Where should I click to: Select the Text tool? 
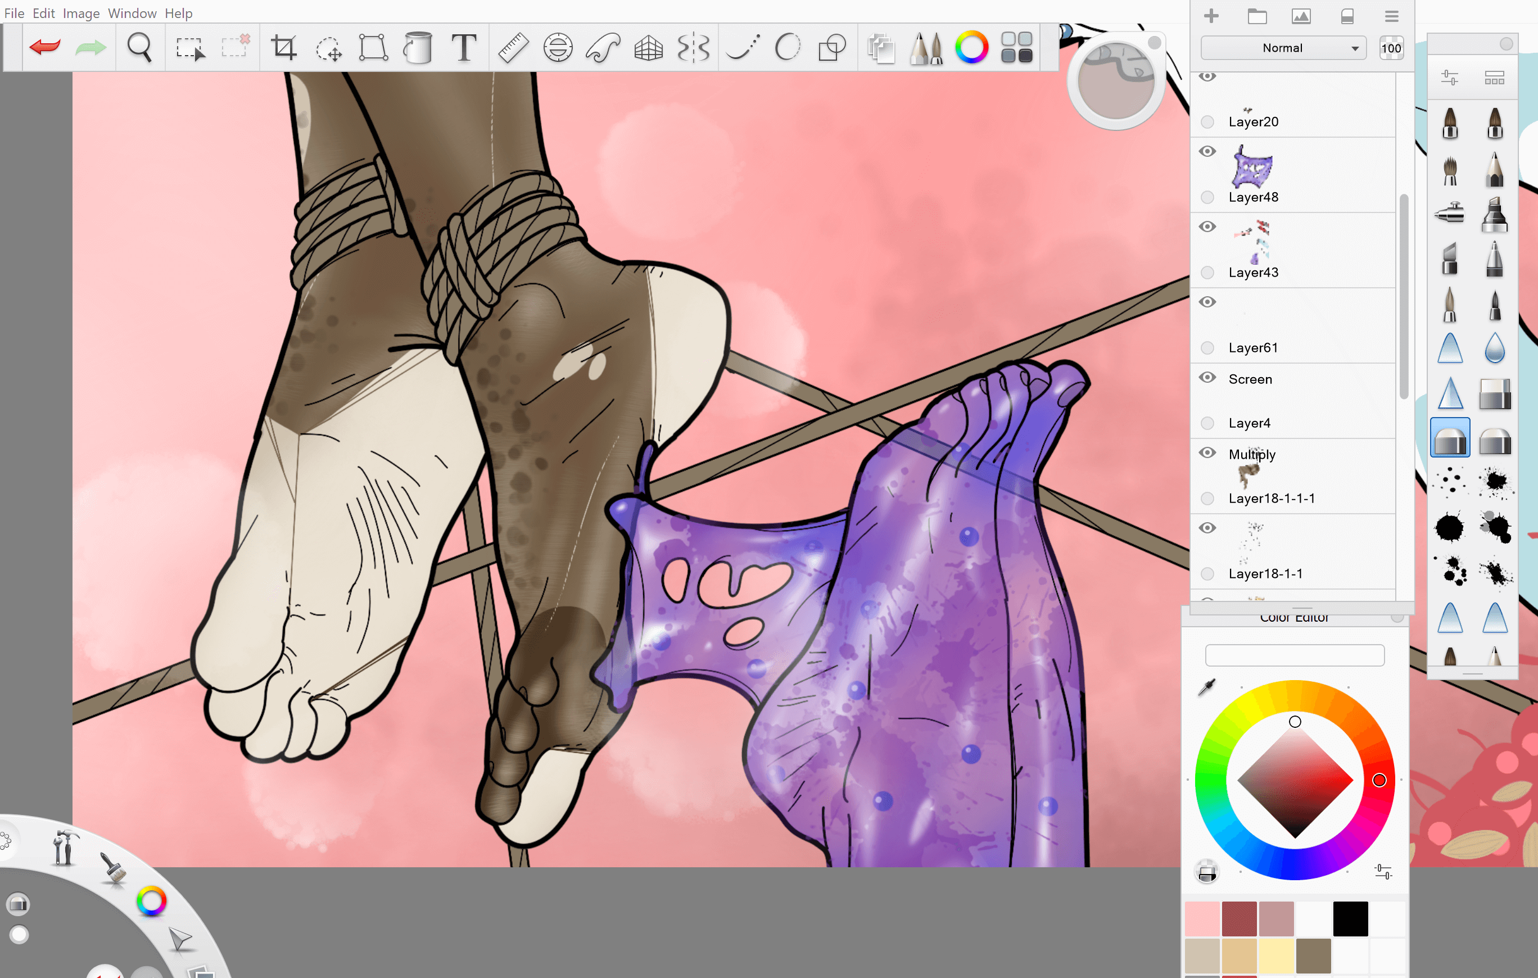click(x=464, y=47)
